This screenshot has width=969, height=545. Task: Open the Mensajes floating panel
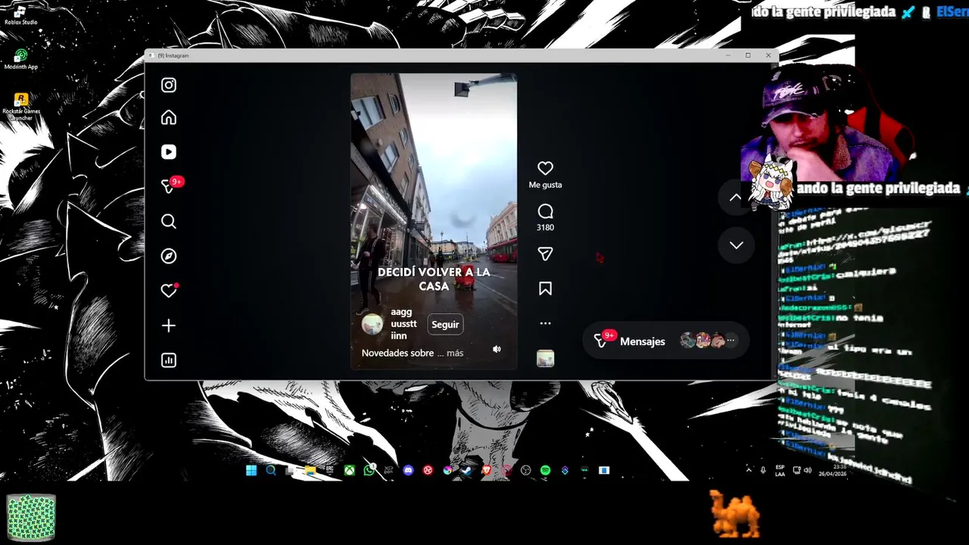coord(666,341)
